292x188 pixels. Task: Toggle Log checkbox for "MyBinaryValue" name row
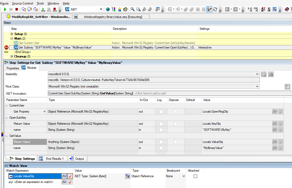(x=161, y=148)
